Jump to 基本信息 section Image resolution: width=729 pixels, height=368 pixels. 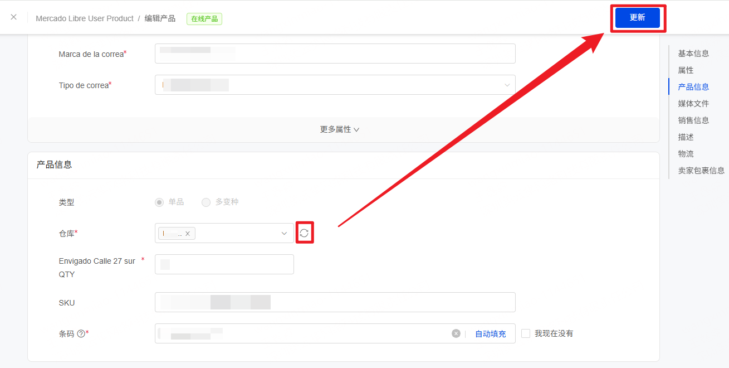coord(693,54)
